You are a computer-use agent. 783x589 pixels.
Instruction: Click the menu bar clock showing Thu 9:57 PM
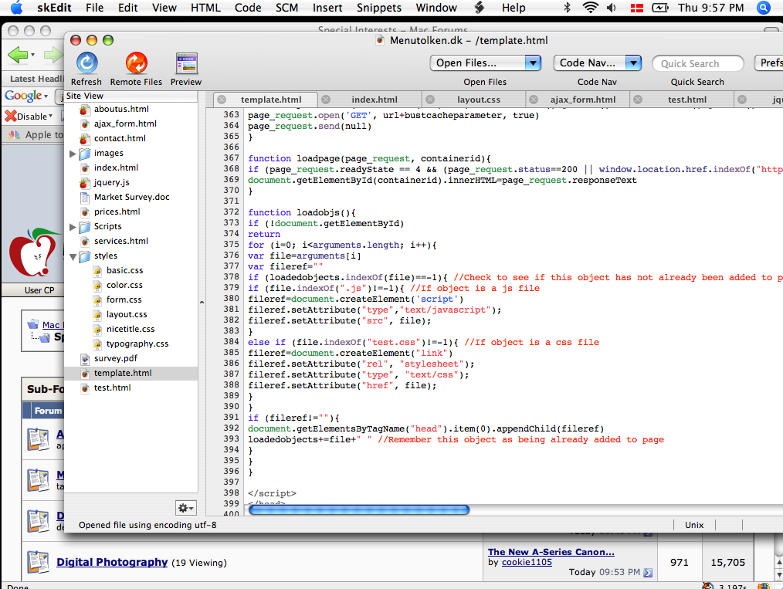pos(710,8)
